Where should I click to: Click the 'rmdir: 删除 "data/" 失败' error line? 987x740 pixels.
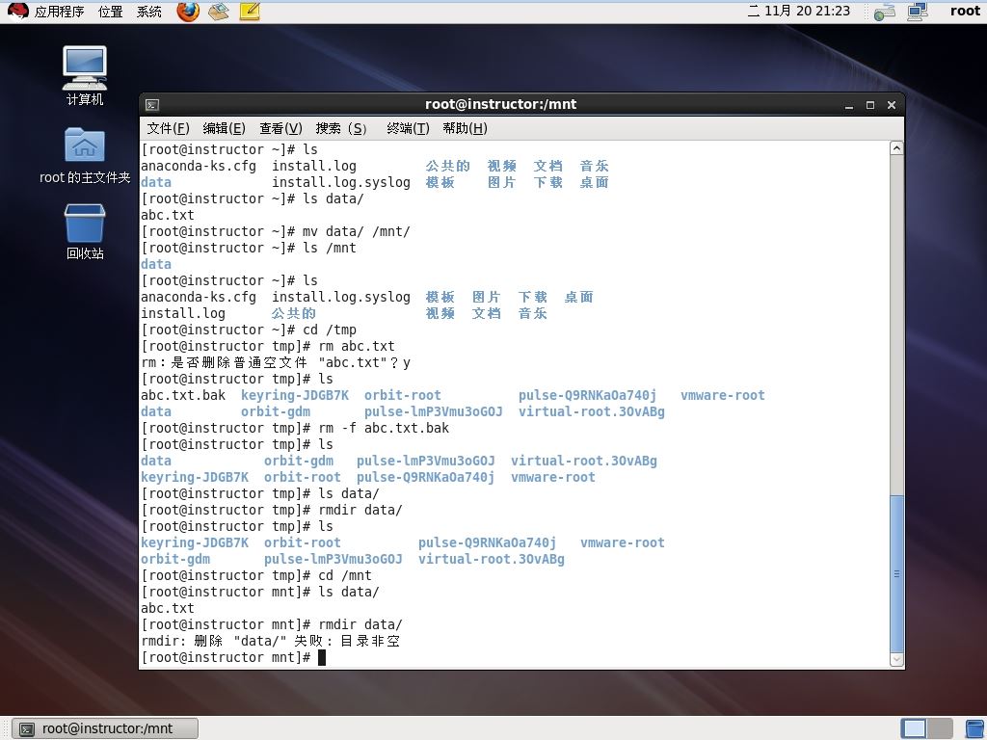270,641
